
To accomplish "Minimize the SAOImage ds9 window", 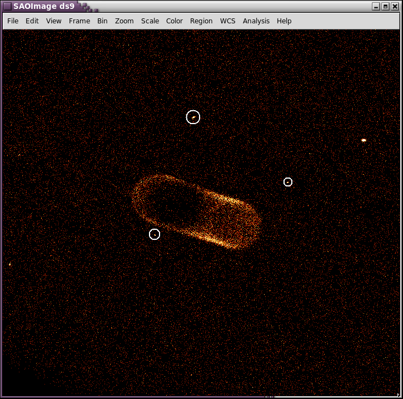I will (376, 6).
